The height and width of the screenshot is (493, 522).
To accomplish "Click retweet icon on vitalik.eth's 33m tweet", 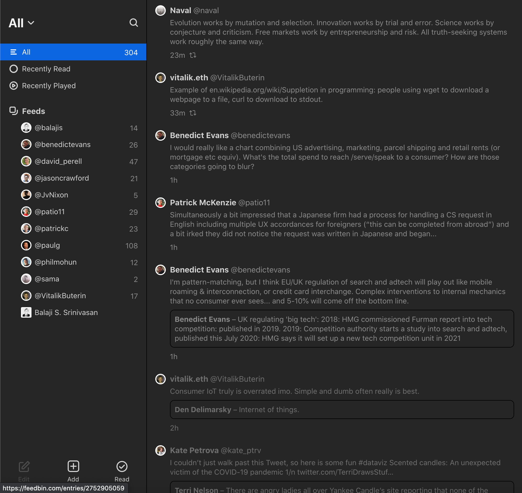I will click(x=193, y=113).
